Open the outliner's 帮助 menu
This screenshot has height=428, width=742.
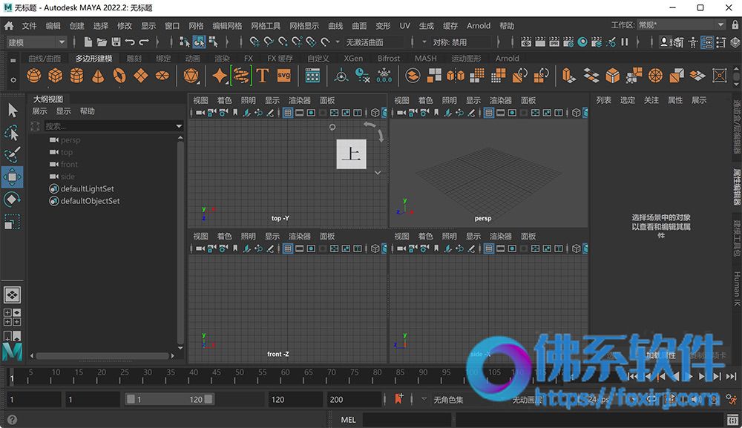(87, 111)
